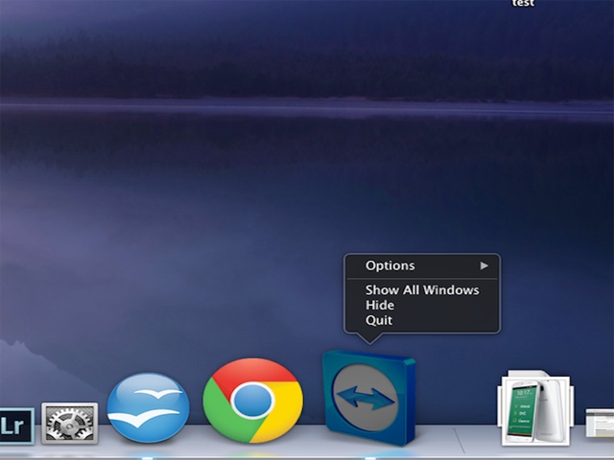Launch Google Chrome from the Dock
This screenshot has height=460, width=614.
[x=252, y=401]
